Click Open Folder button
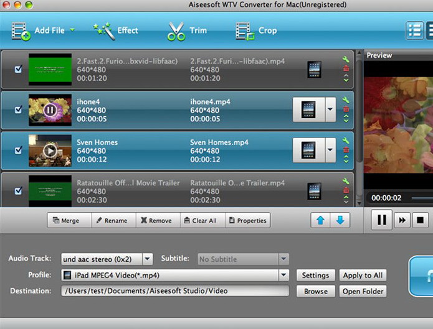The image size is (433, 329). [x=363, y=291]
